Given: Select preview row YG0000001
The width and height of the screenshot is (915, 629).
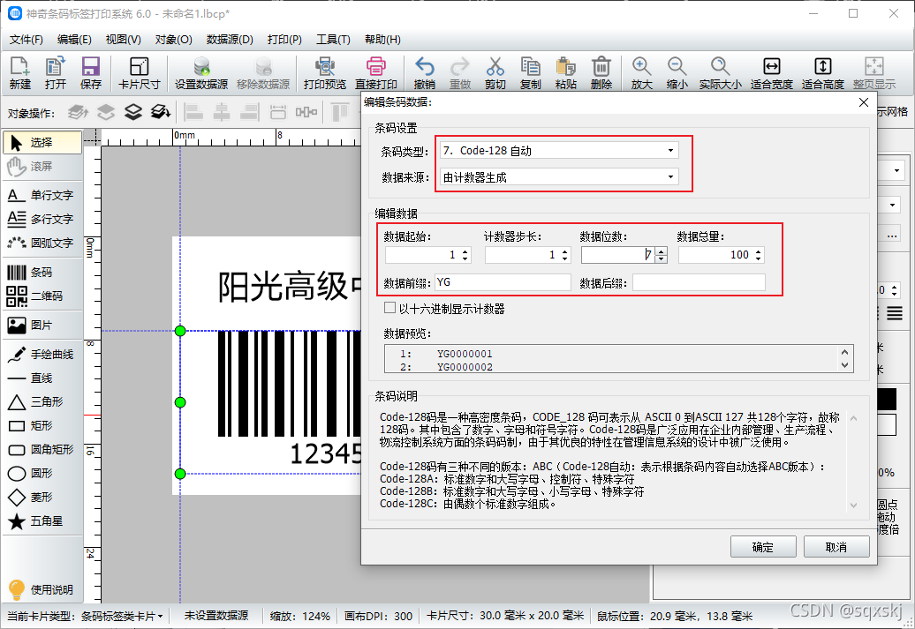Looking at the screenshot, I should tap(465, 354).
